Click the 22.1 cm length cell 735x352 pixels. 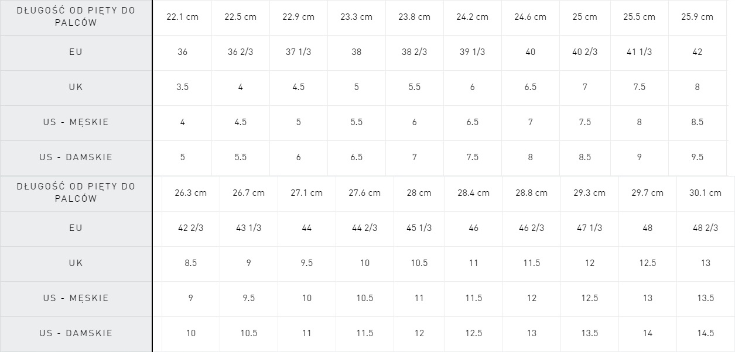coord(182,17)
